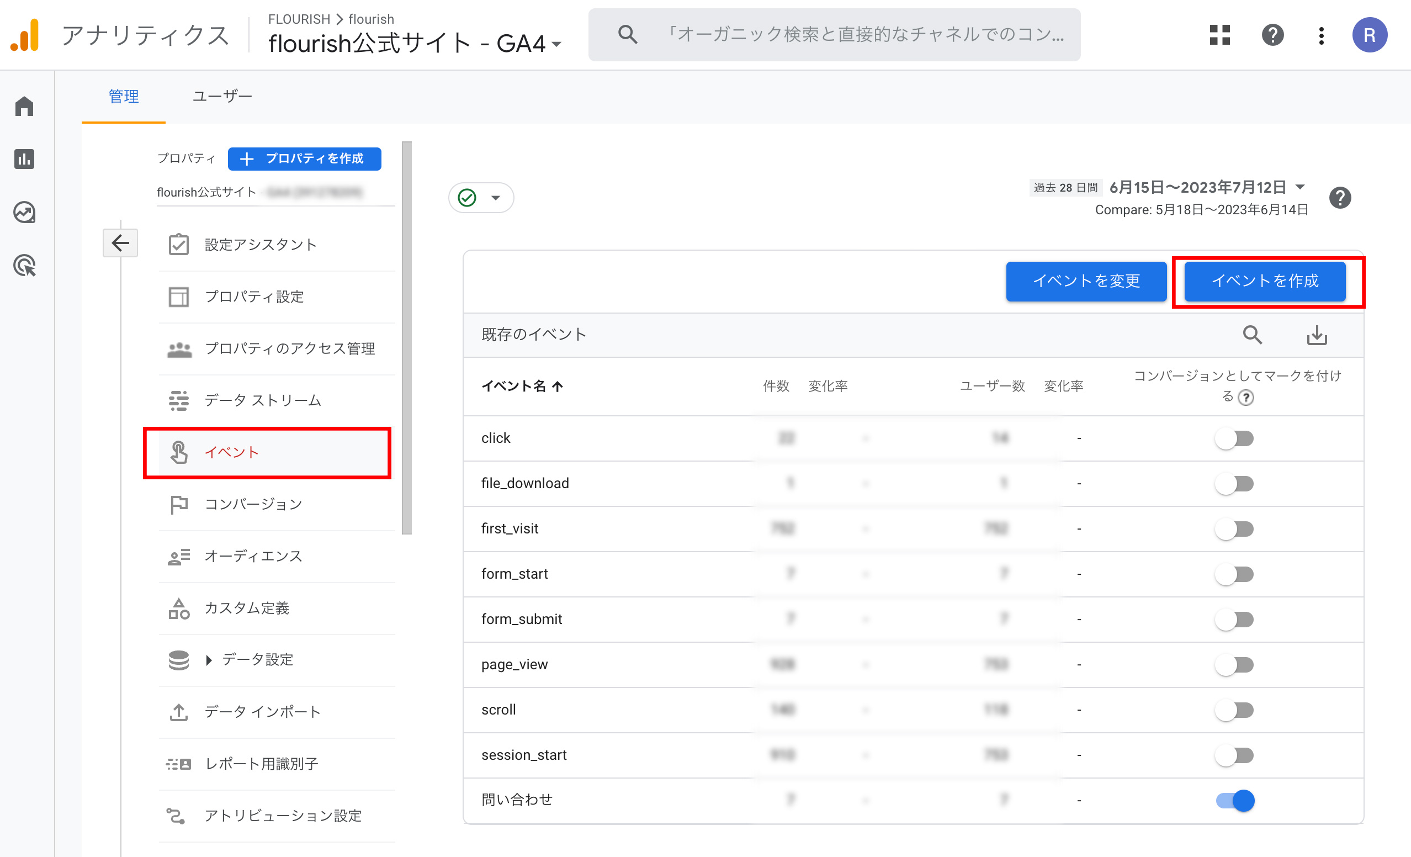This screenshot has width=1411, height=857.
Task: Open 設定アシスタント in admin menu
Action: (x=277, y=245)
